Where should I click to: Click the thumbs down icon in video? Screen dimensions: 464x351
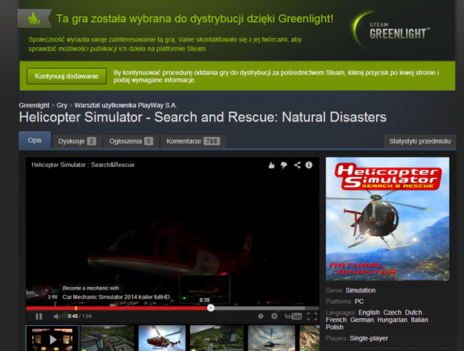pos(283,165)
